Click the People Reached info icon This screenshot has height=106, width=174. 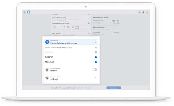coord(103,21)
